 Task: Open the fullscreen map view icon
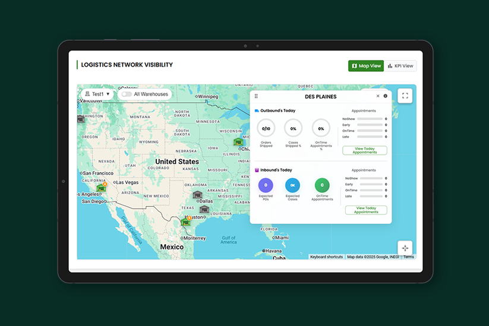405,96
